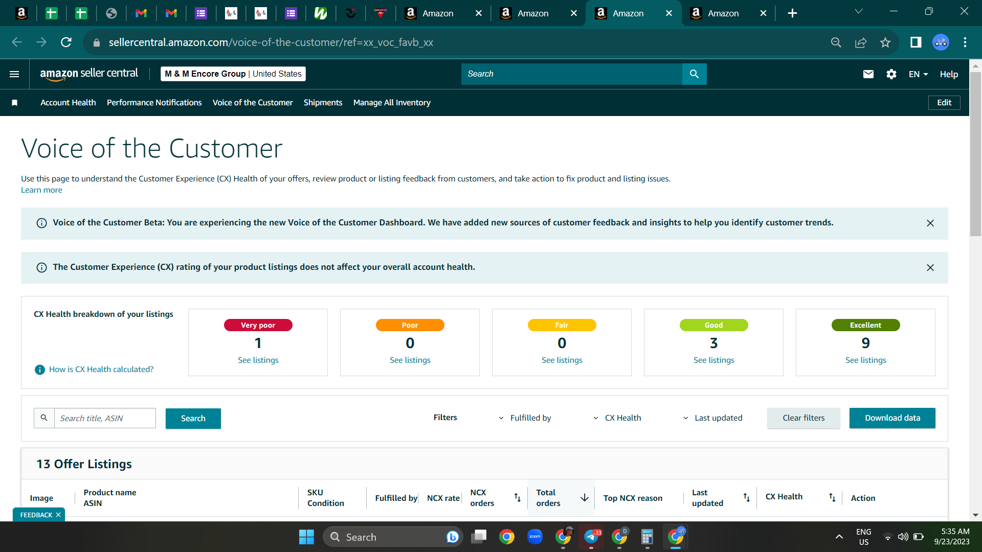Open the messages envelope icon

(868, 74)
